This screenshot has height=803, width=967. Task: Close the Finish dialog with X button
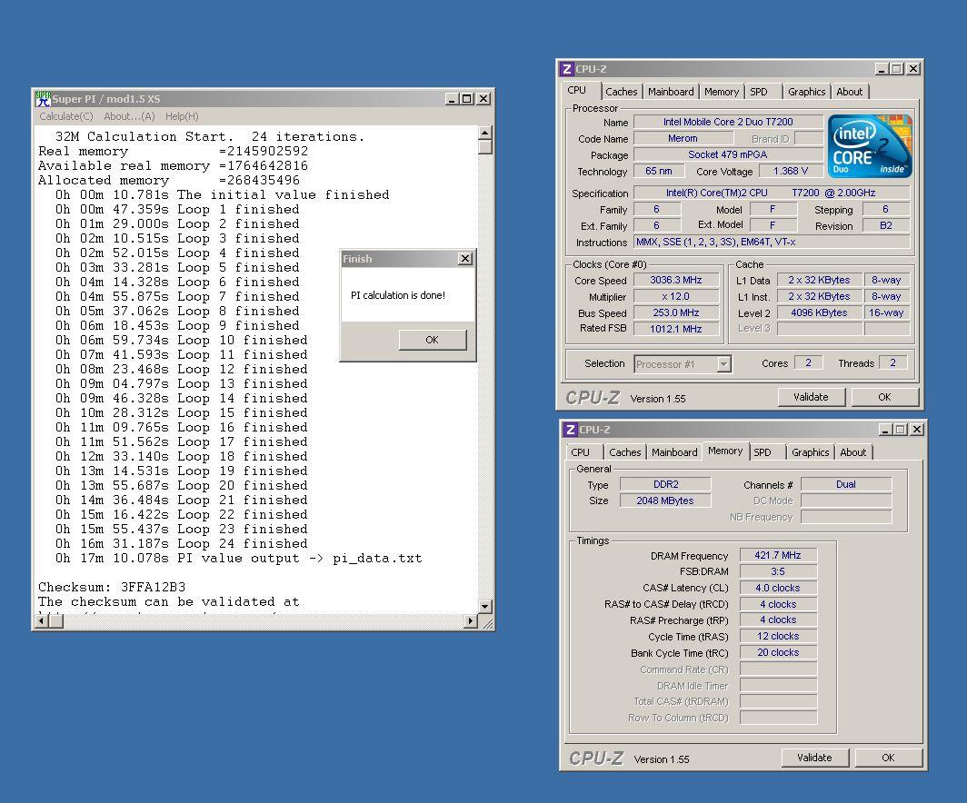465,259
